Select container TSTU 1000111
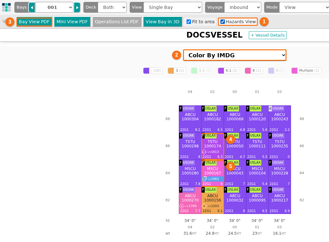This screenshot has width=329, height=242. [257, 146]
